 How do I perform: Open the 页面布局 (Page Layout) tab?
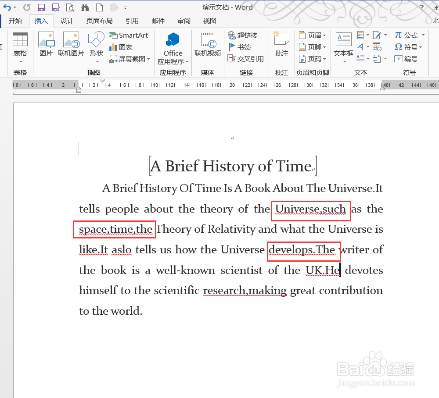(99, 21)
